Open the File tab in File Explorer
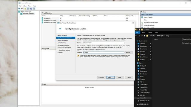 pyautogui.click(x=137, y=32)
